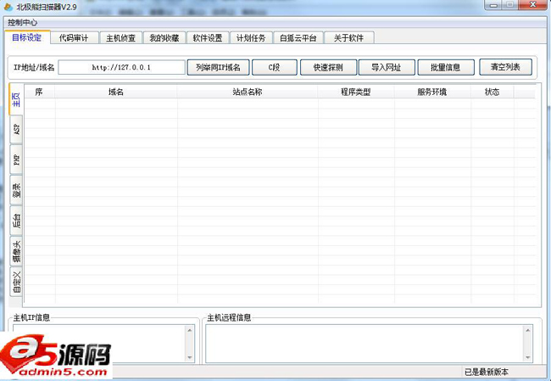
Task: Open the 关于软件 tab
Action: [x=348, y=37]
